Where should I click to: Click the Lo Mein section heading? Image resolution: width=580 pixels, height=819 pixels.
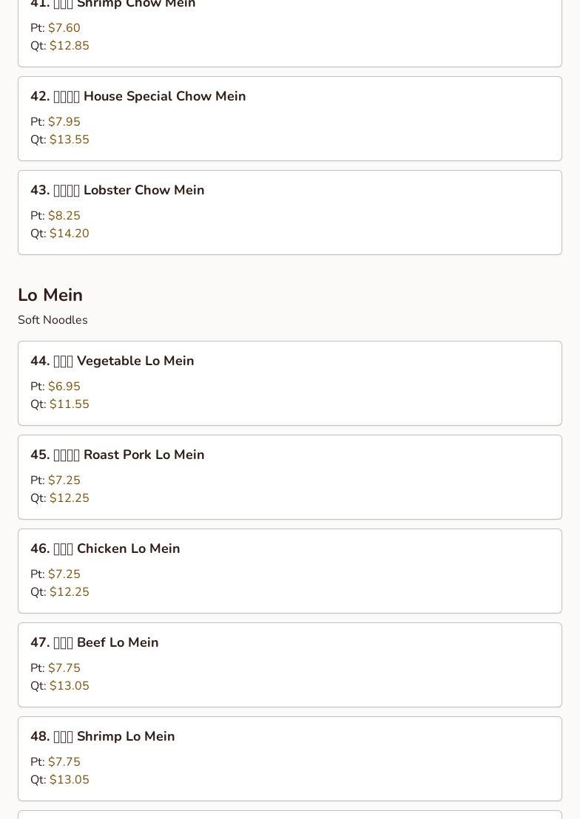coord(50,295)
